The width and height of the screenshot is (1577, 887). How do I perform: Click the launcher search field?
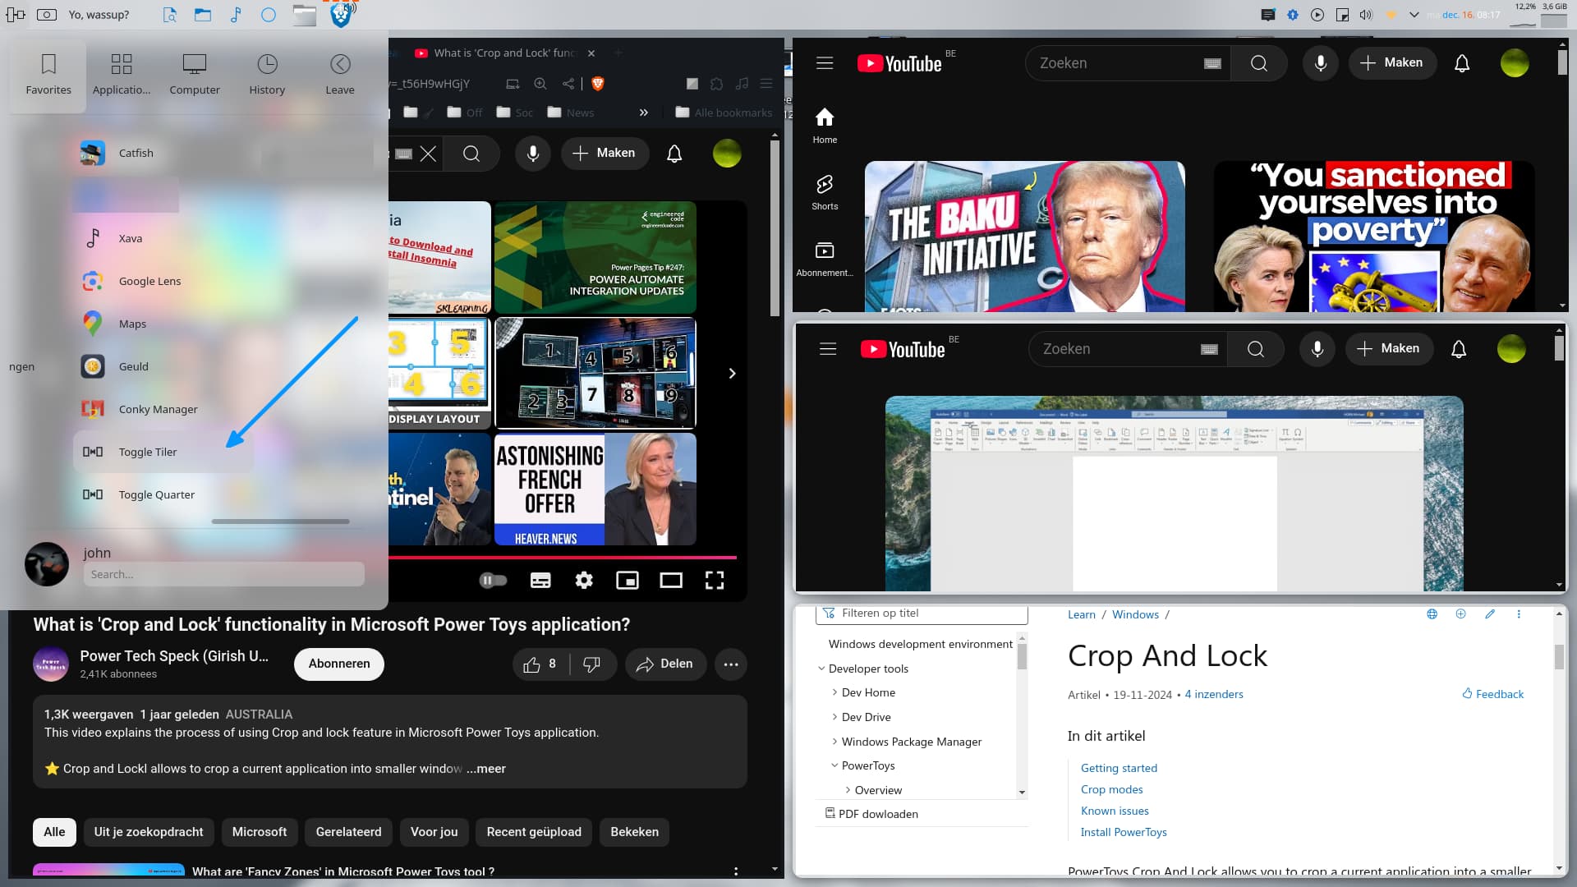click(223, 574)
